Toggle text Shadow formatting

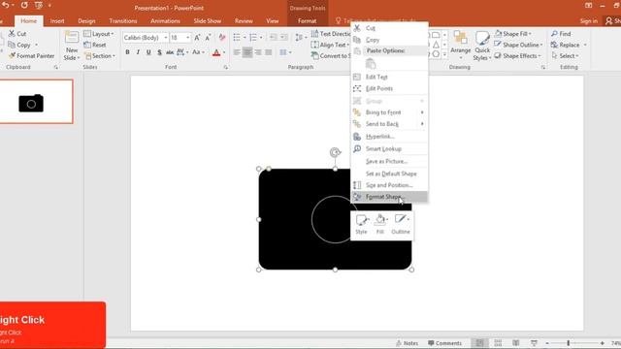click(159, 52)
